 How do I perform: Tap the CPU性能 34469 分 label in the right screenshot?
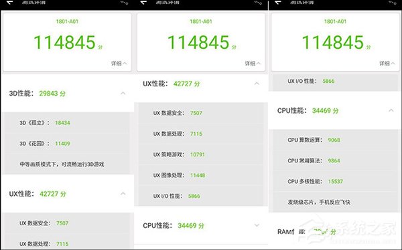308,110
